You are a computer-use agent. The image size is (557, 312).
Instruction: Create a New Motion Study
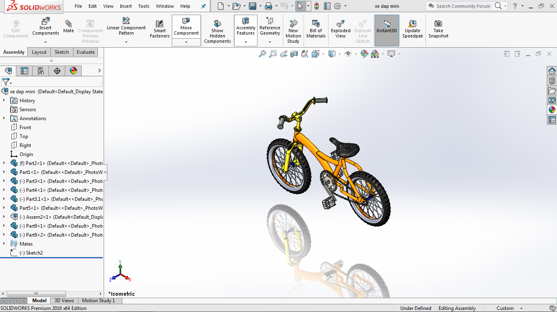tap(293, 31)
